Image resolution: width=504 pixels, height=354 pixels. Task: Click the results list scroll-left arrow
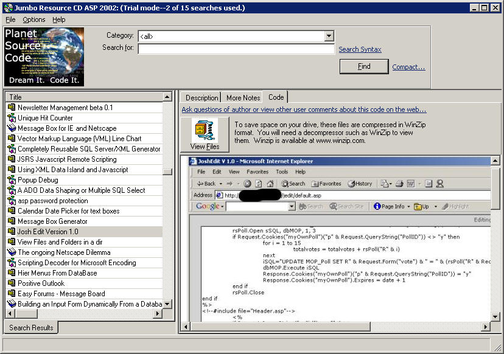click(10, 313)
